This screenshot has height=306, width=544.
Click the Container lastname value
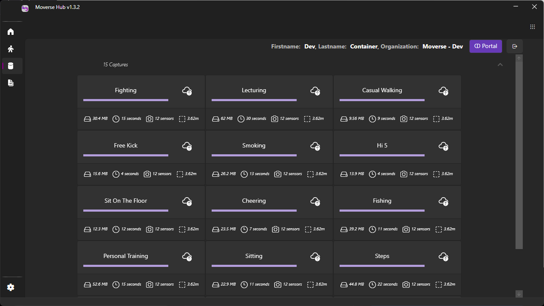[364, 46]
